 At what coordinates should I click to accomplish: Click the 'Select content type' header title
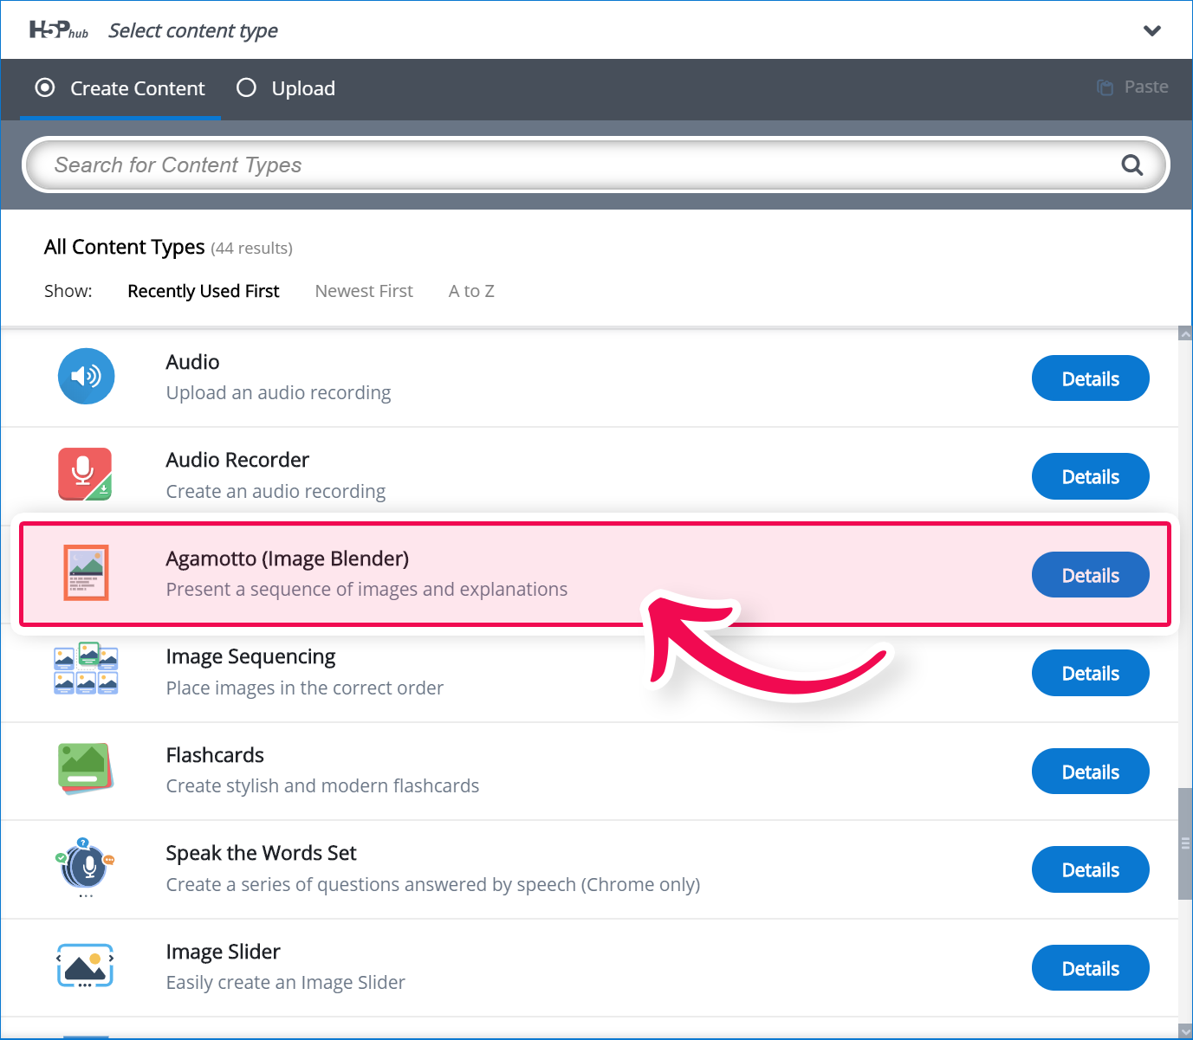[193, 31]
